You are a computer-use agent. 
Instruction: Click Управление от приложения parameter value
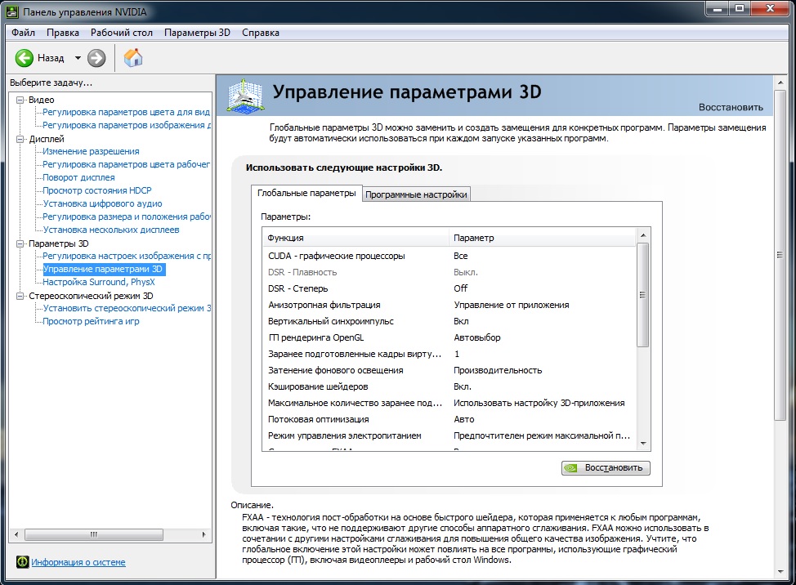click(x=512, y=305)
